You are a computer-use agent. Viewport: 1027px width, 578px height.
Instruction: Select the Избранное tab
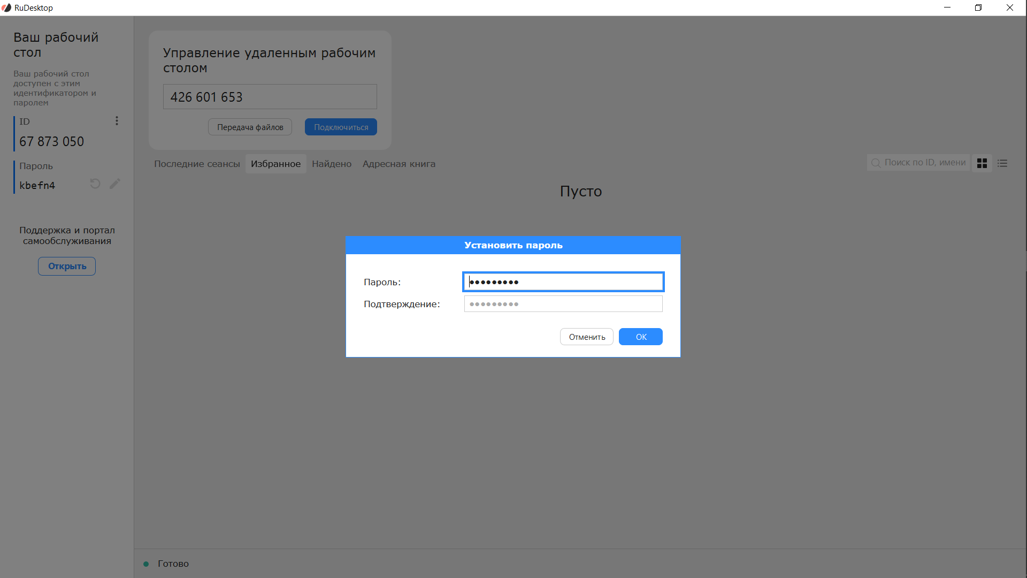click(x=275, y=164)
